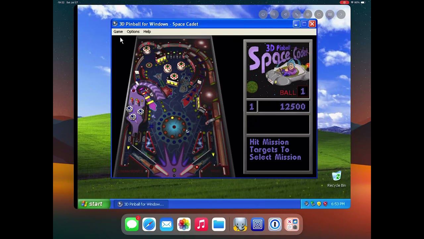Open the App Library folder in the dock

pos(292,224)
